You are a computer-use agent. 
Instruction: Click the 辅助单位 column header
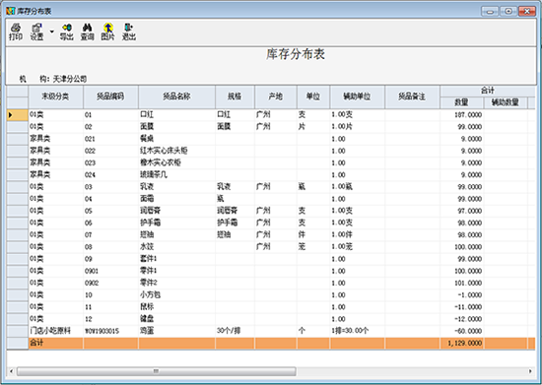(357, 96)
